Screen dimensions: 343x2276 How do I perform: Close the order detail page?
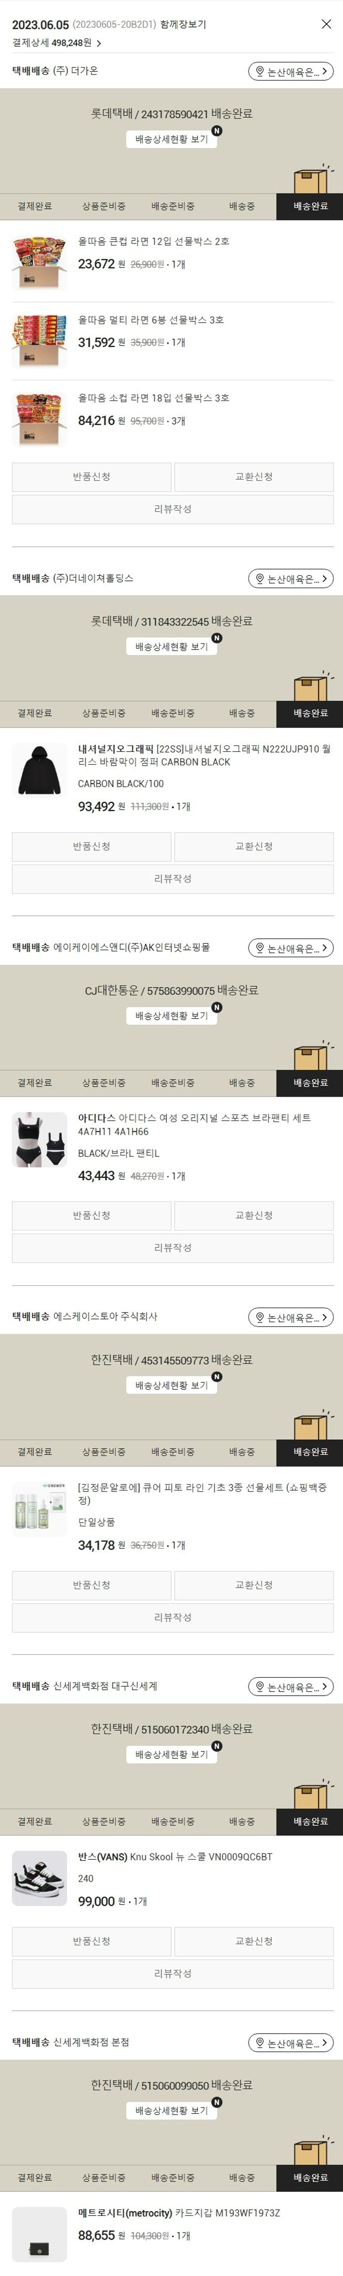point(326,24)
